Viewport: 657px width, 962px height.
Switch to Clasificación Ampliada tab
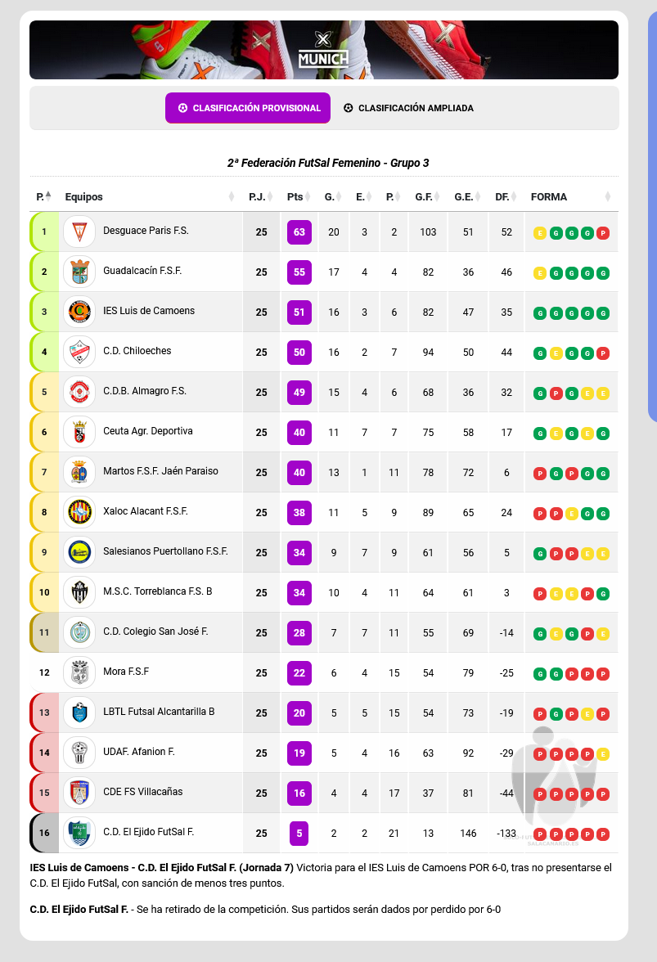[x=407, y=108]
